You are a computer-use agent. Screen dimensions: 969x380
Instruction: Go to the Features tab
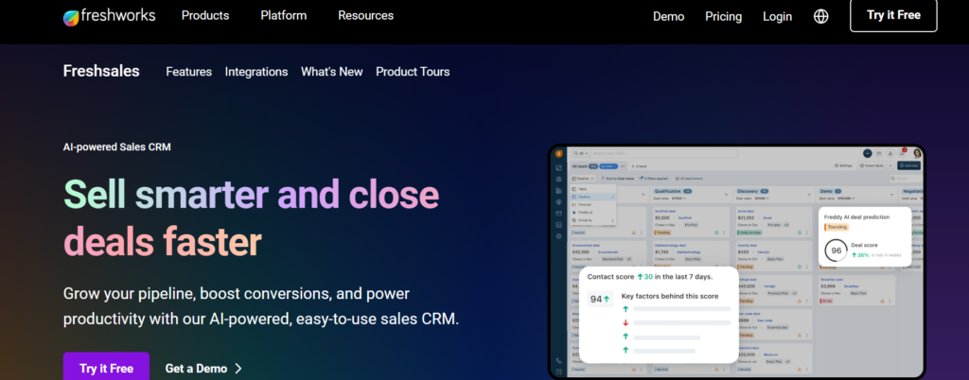click(188, 72)
